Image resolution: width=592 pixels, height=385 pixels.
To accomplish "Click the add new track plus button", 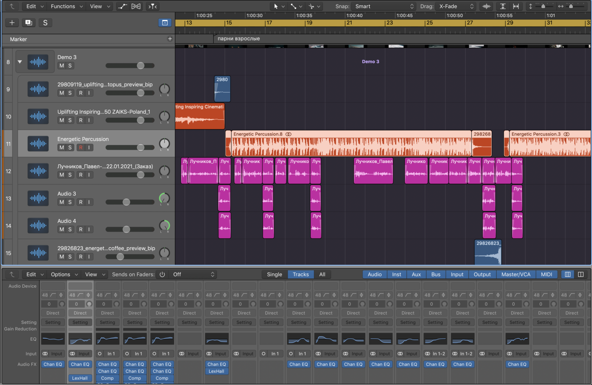I will point(12,23).
